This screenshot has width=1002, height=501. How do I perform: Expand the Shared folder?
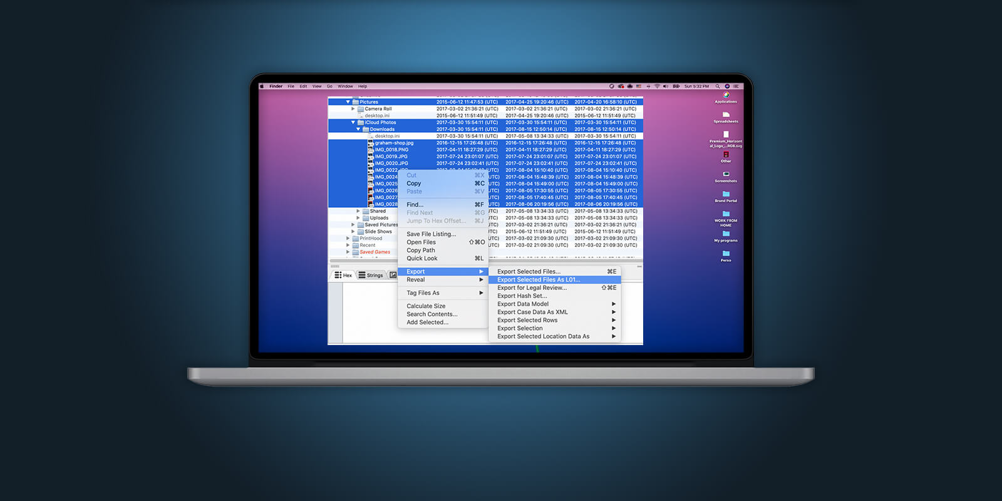pyautogui.click(x=358, y=211)
